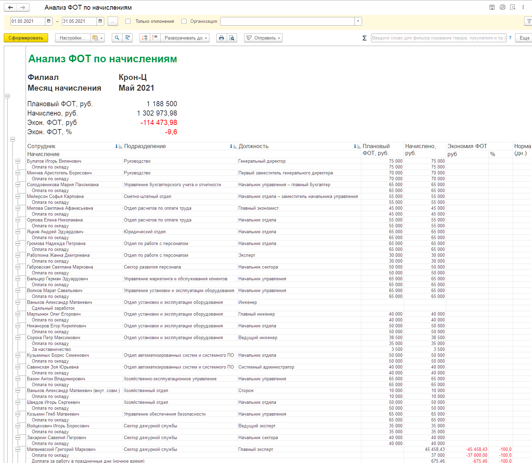Open toolbar print preview icon
Viewport: 532px width, 463px height.
tap(232, 38)
